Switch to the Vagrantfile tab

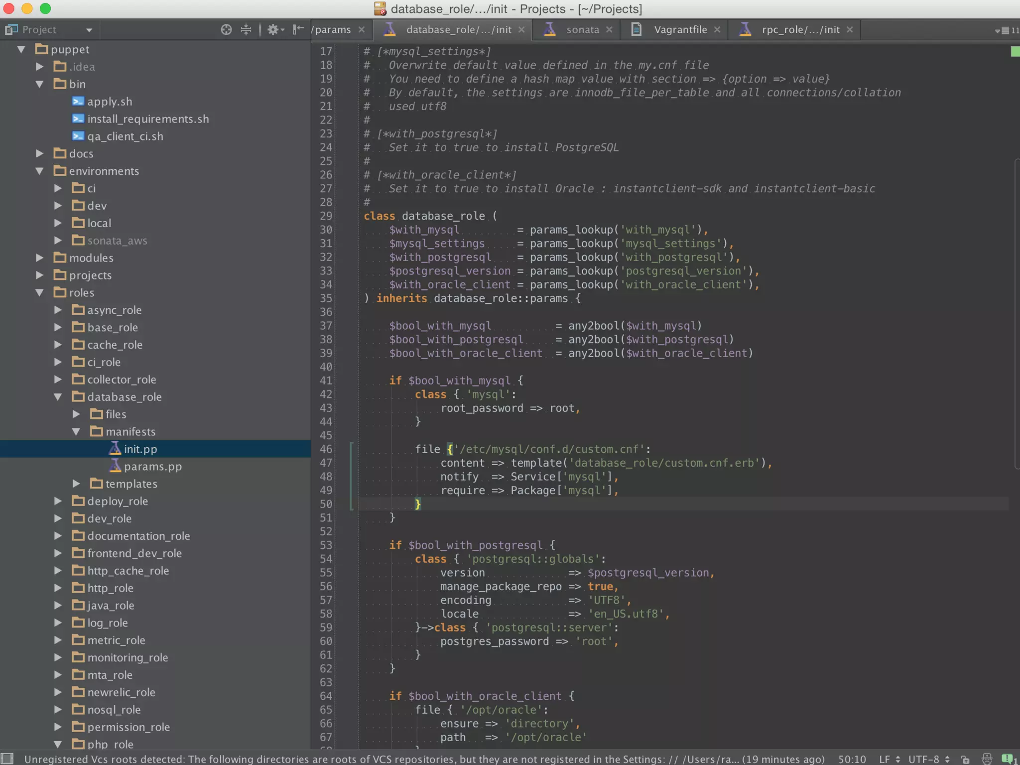tap(680, 30)
